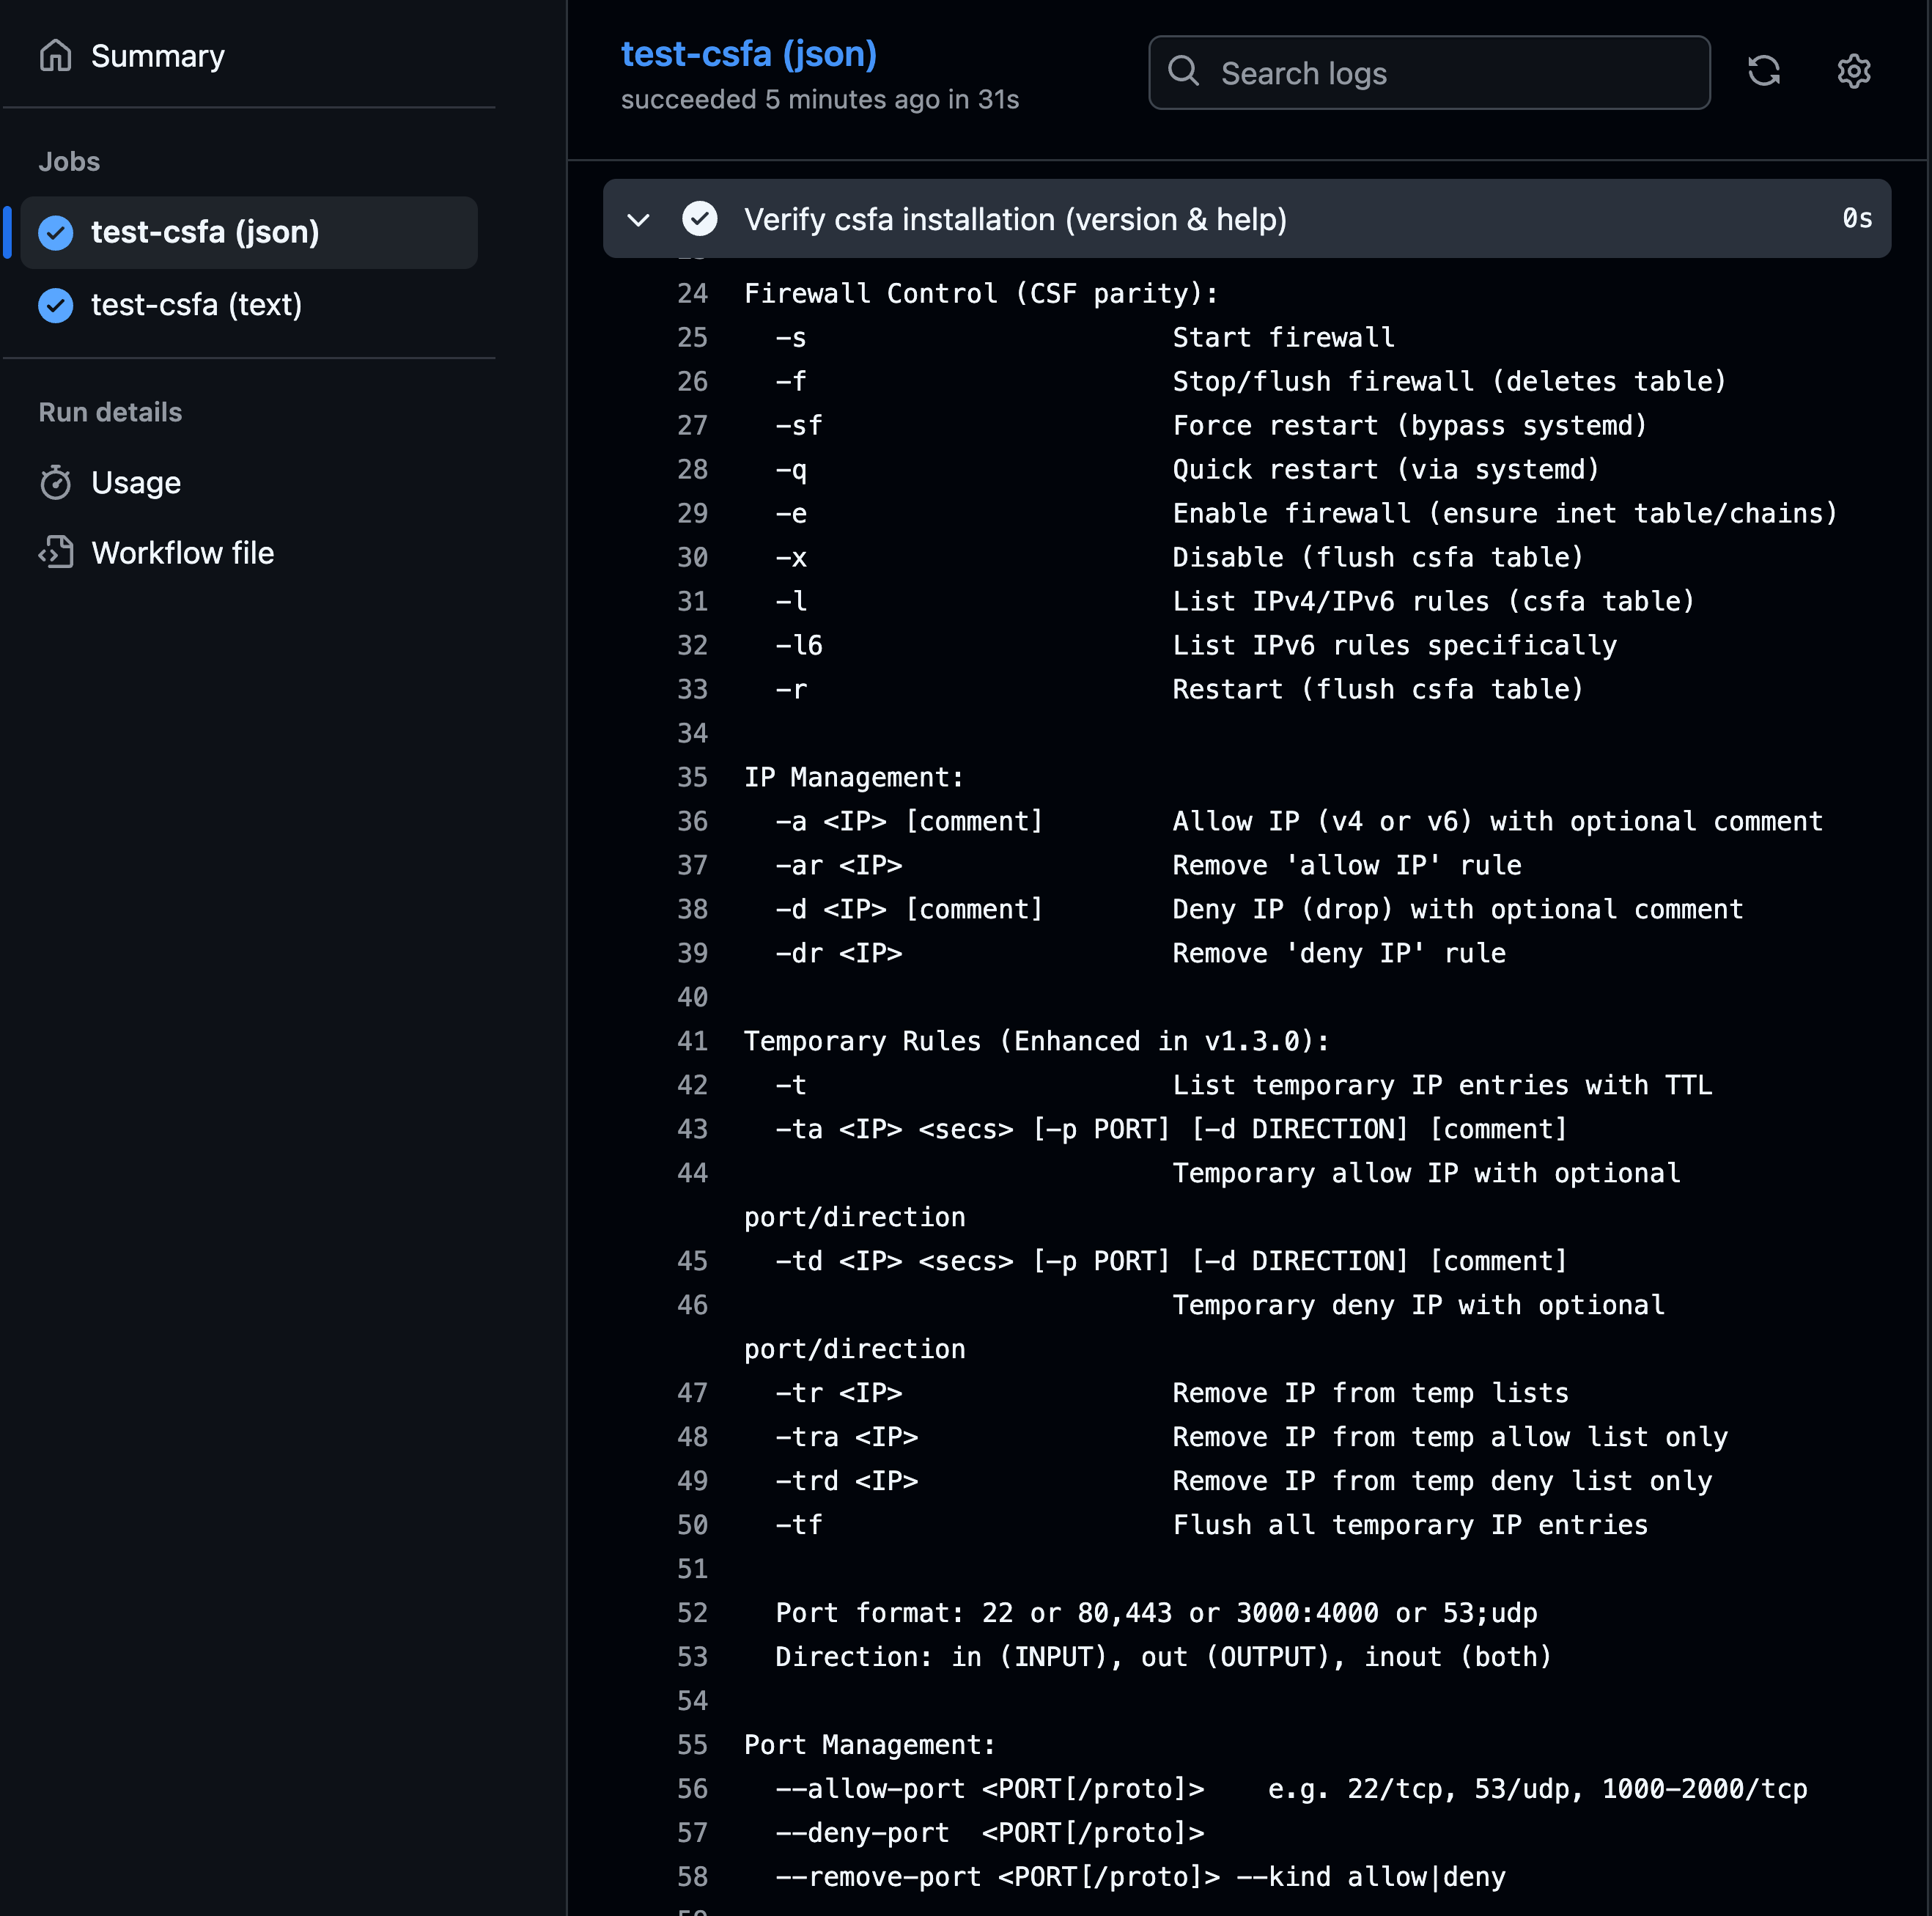Click the 'Run details' sidebar heading

point(110,412)
